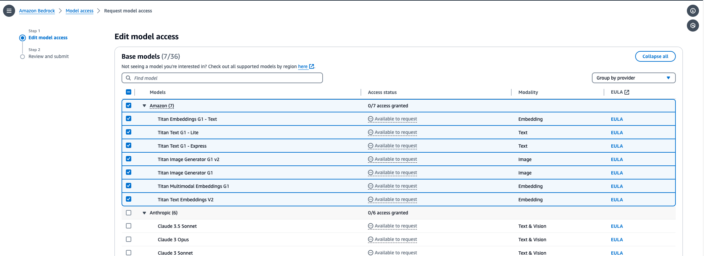Screen dimensions: 704x256
Task: Click the 'here' supported models link
Action: (x=303, y=66)
